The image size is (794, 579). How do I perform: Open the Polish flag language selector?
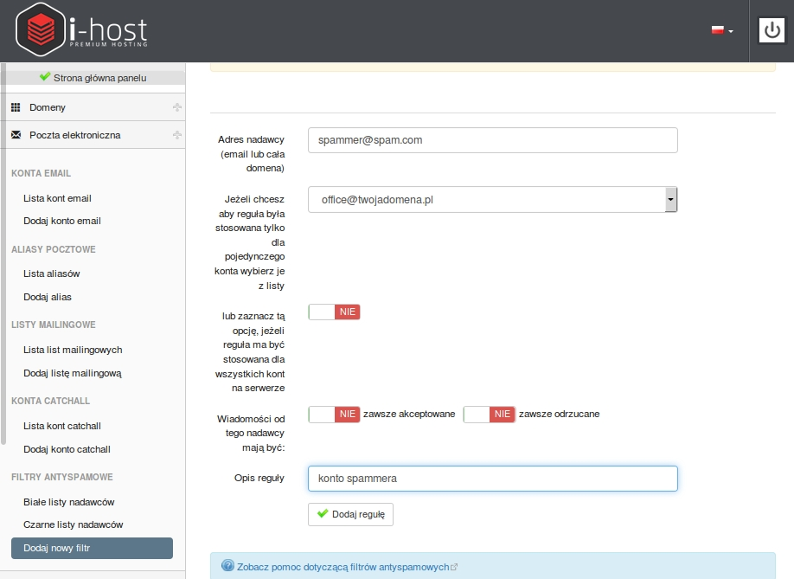(x=722, y=30)
